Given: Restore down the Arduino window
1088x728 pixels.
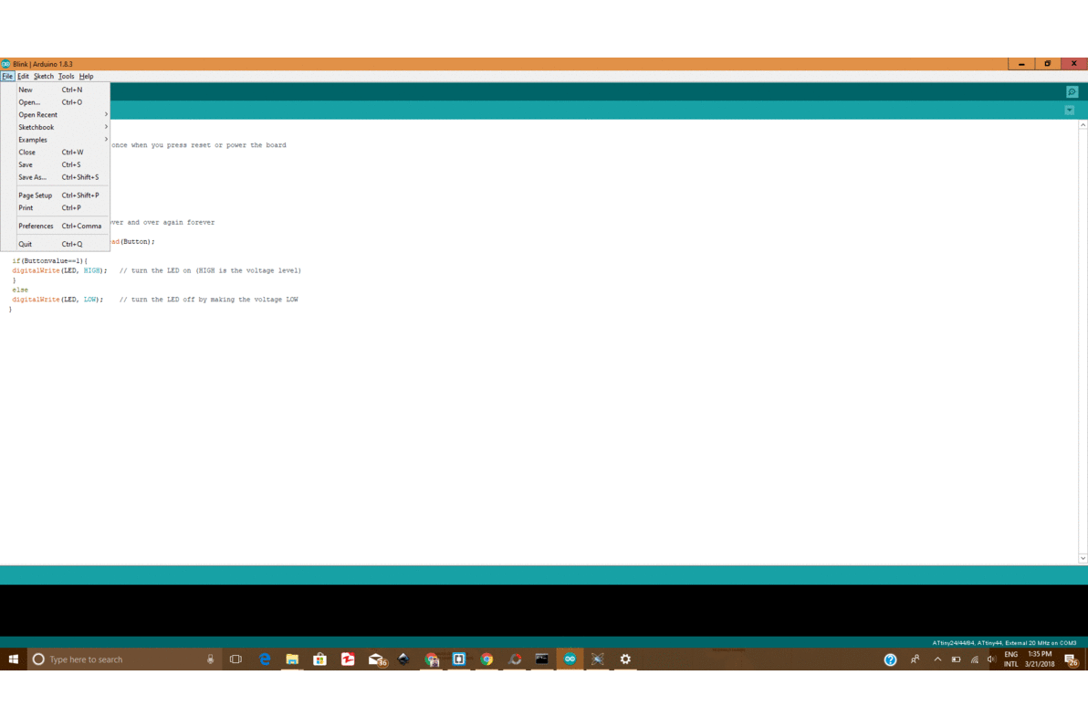Looking at the screenshot, I should pyautogui.click(x=1048, y=64).
